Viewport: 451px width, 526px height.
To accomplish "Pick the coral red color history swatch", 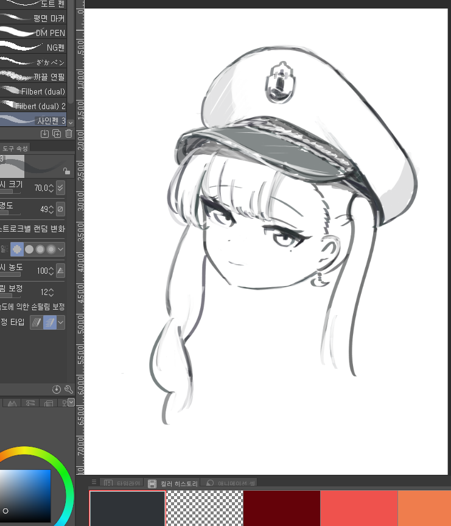I will pos(359,508).
